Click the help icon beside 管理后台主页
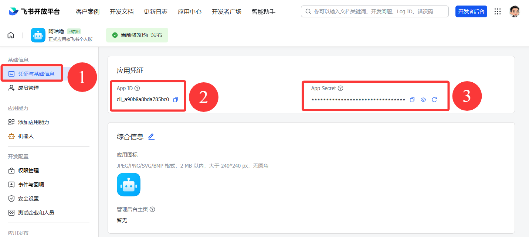 pos(152,209)
